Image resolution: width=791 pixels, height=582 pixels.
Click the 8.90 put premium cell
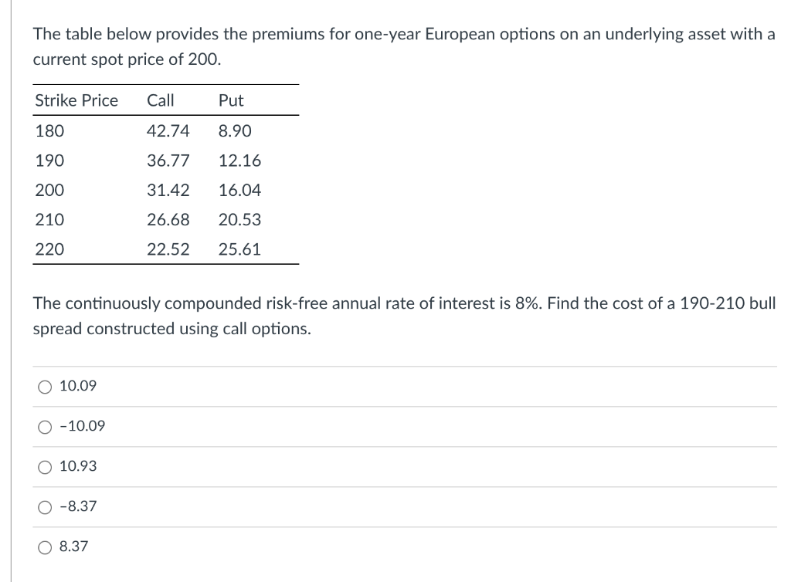[x=235, y=131]
